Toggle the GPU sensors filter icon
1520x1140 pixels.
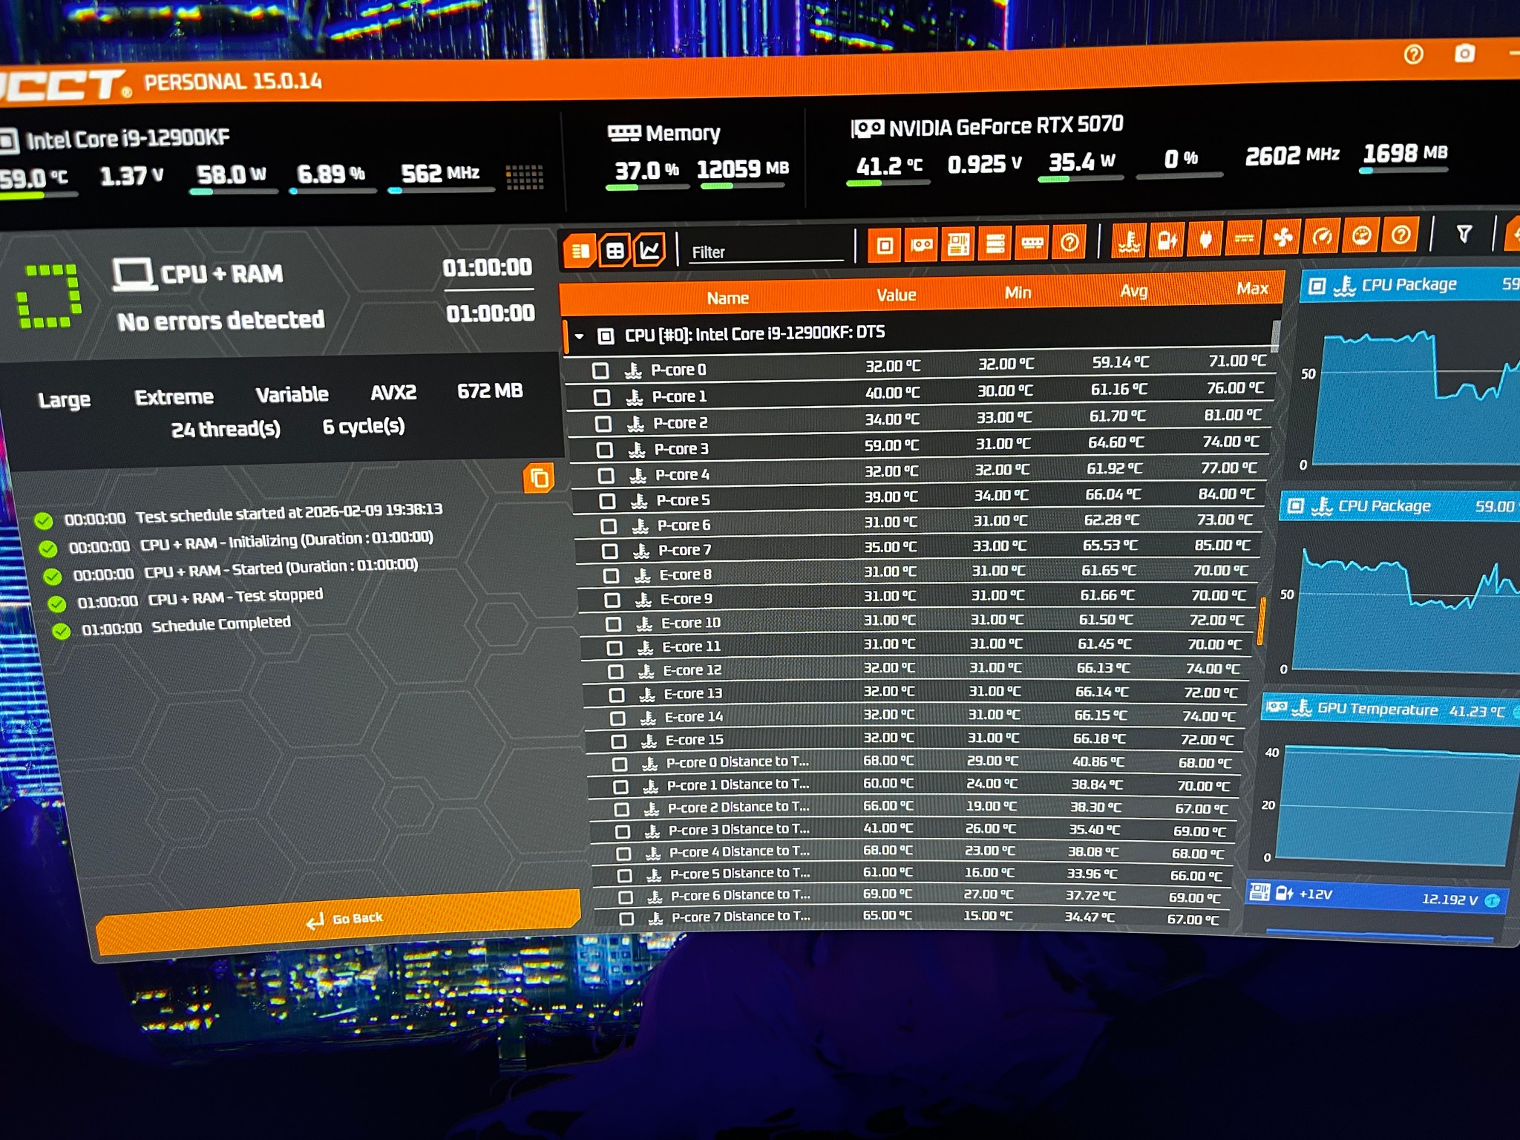[x=921, y=244]
